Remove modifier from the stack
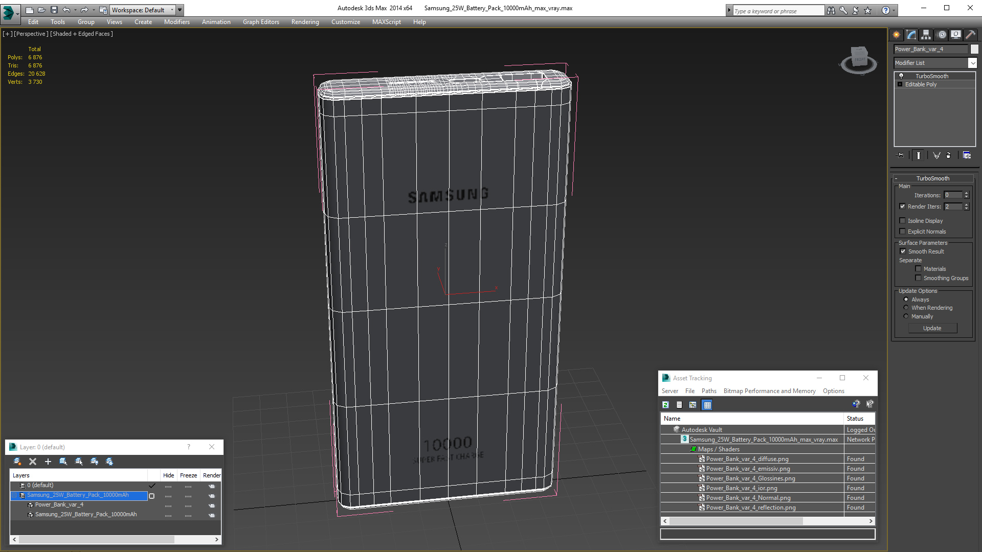982x552 pixels. click(x=949, y=155)
